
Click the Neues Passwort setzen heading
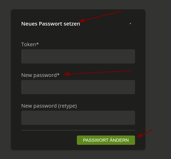[x=50, y=24]
